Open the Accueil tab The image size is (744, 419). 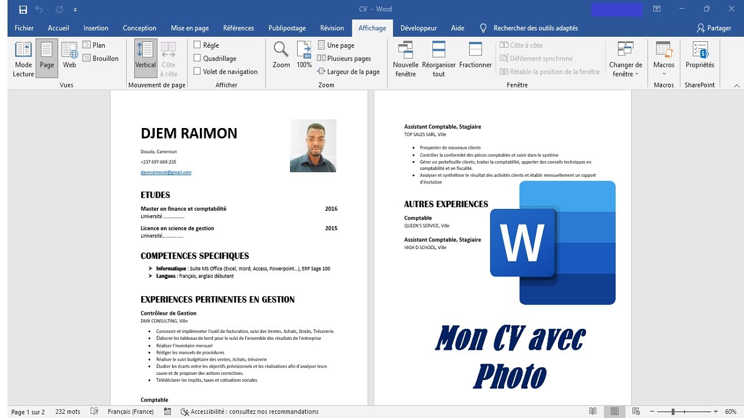point(59,28)
